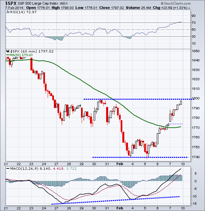Click the RSI(14) 72.87 indicator label

coord(19,12)
